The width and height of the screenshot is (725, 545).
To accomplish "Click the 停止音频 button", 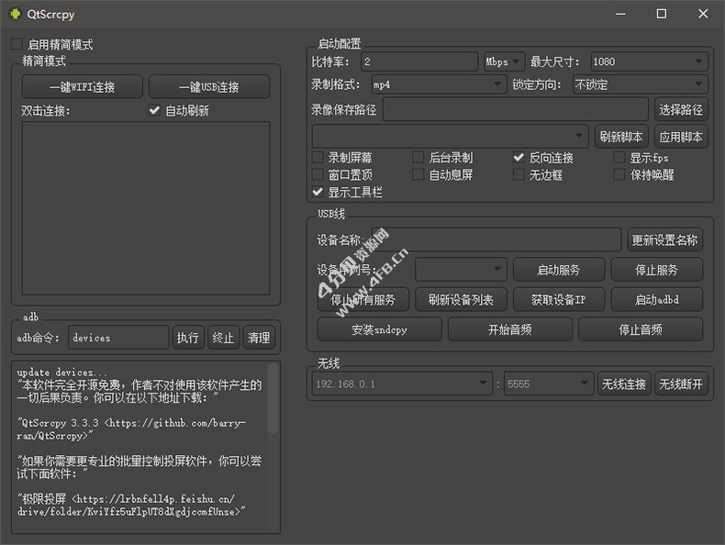I will coord(641,329).
